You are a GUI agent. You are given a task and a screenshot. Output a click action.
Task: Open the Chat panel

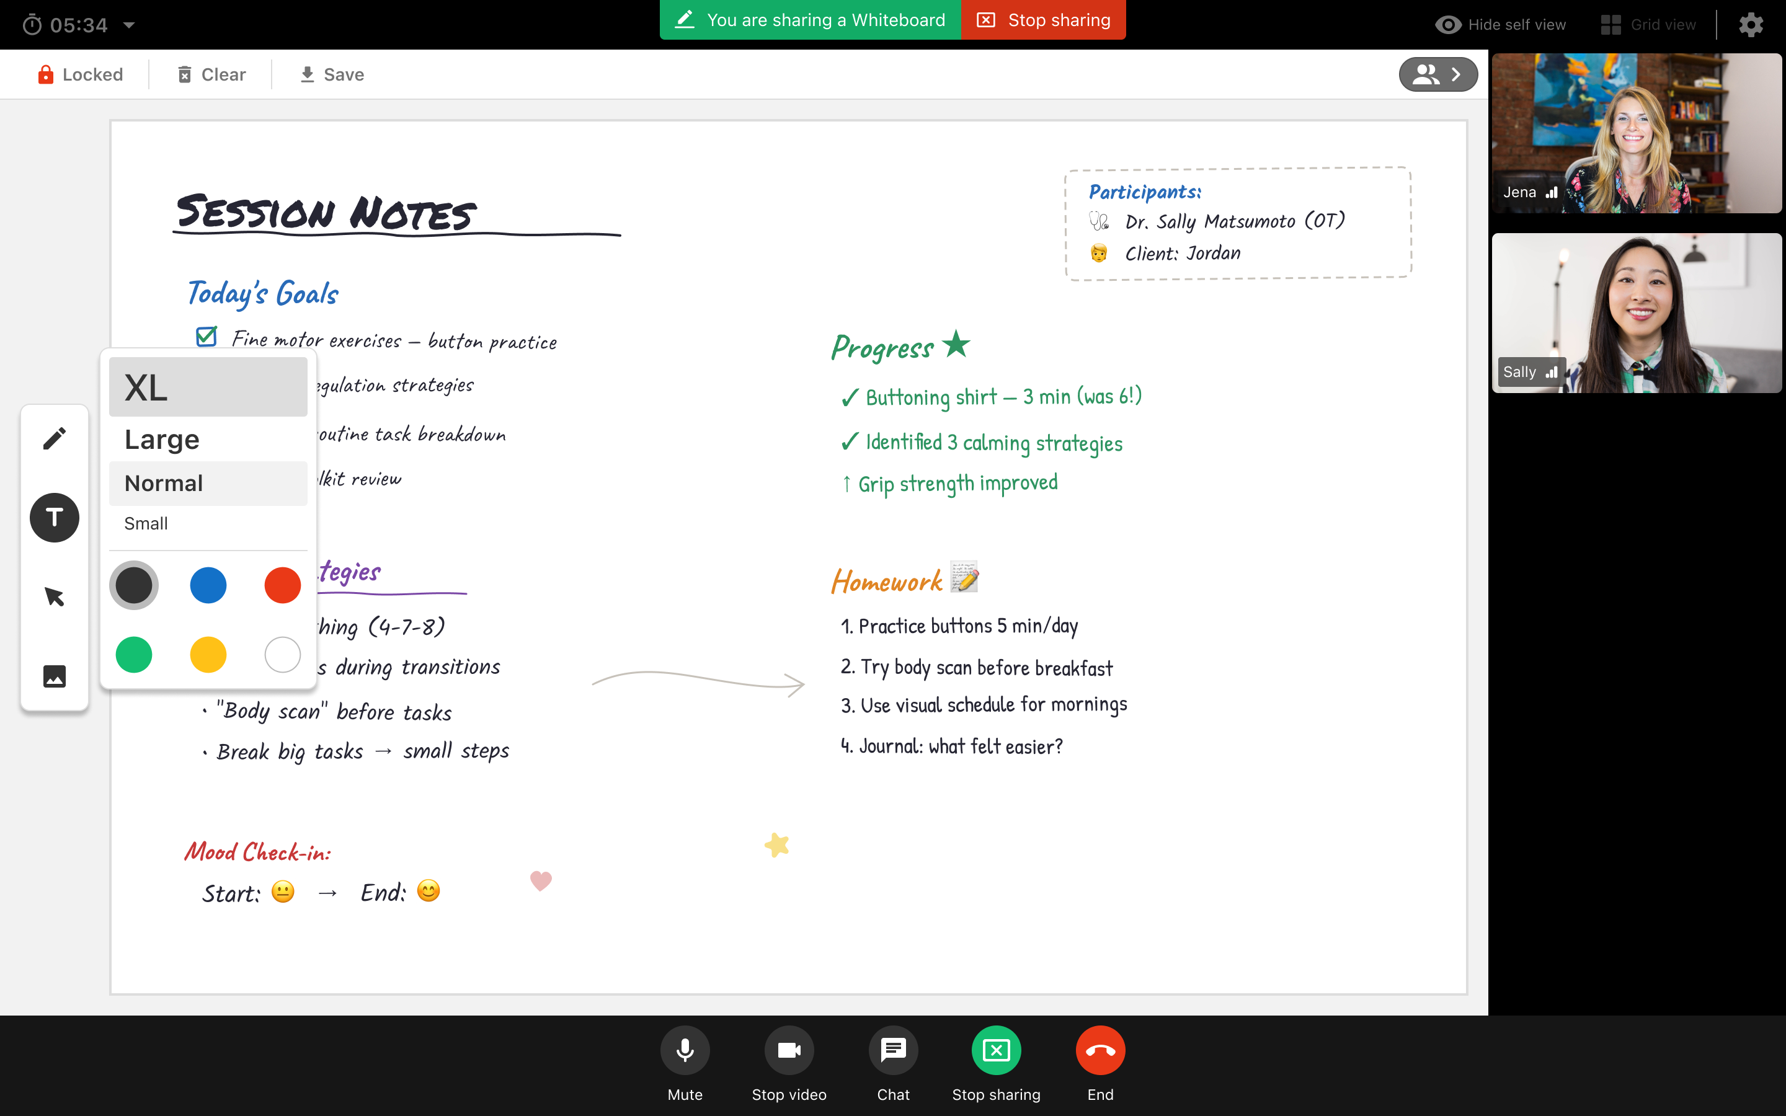pyautogui.click(x=893, y=1050)
